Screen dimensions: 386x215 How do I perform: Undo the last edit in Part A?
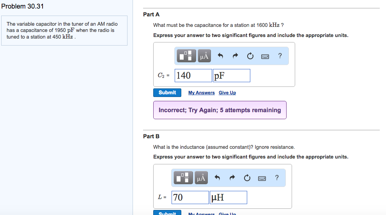click(220, 56)
